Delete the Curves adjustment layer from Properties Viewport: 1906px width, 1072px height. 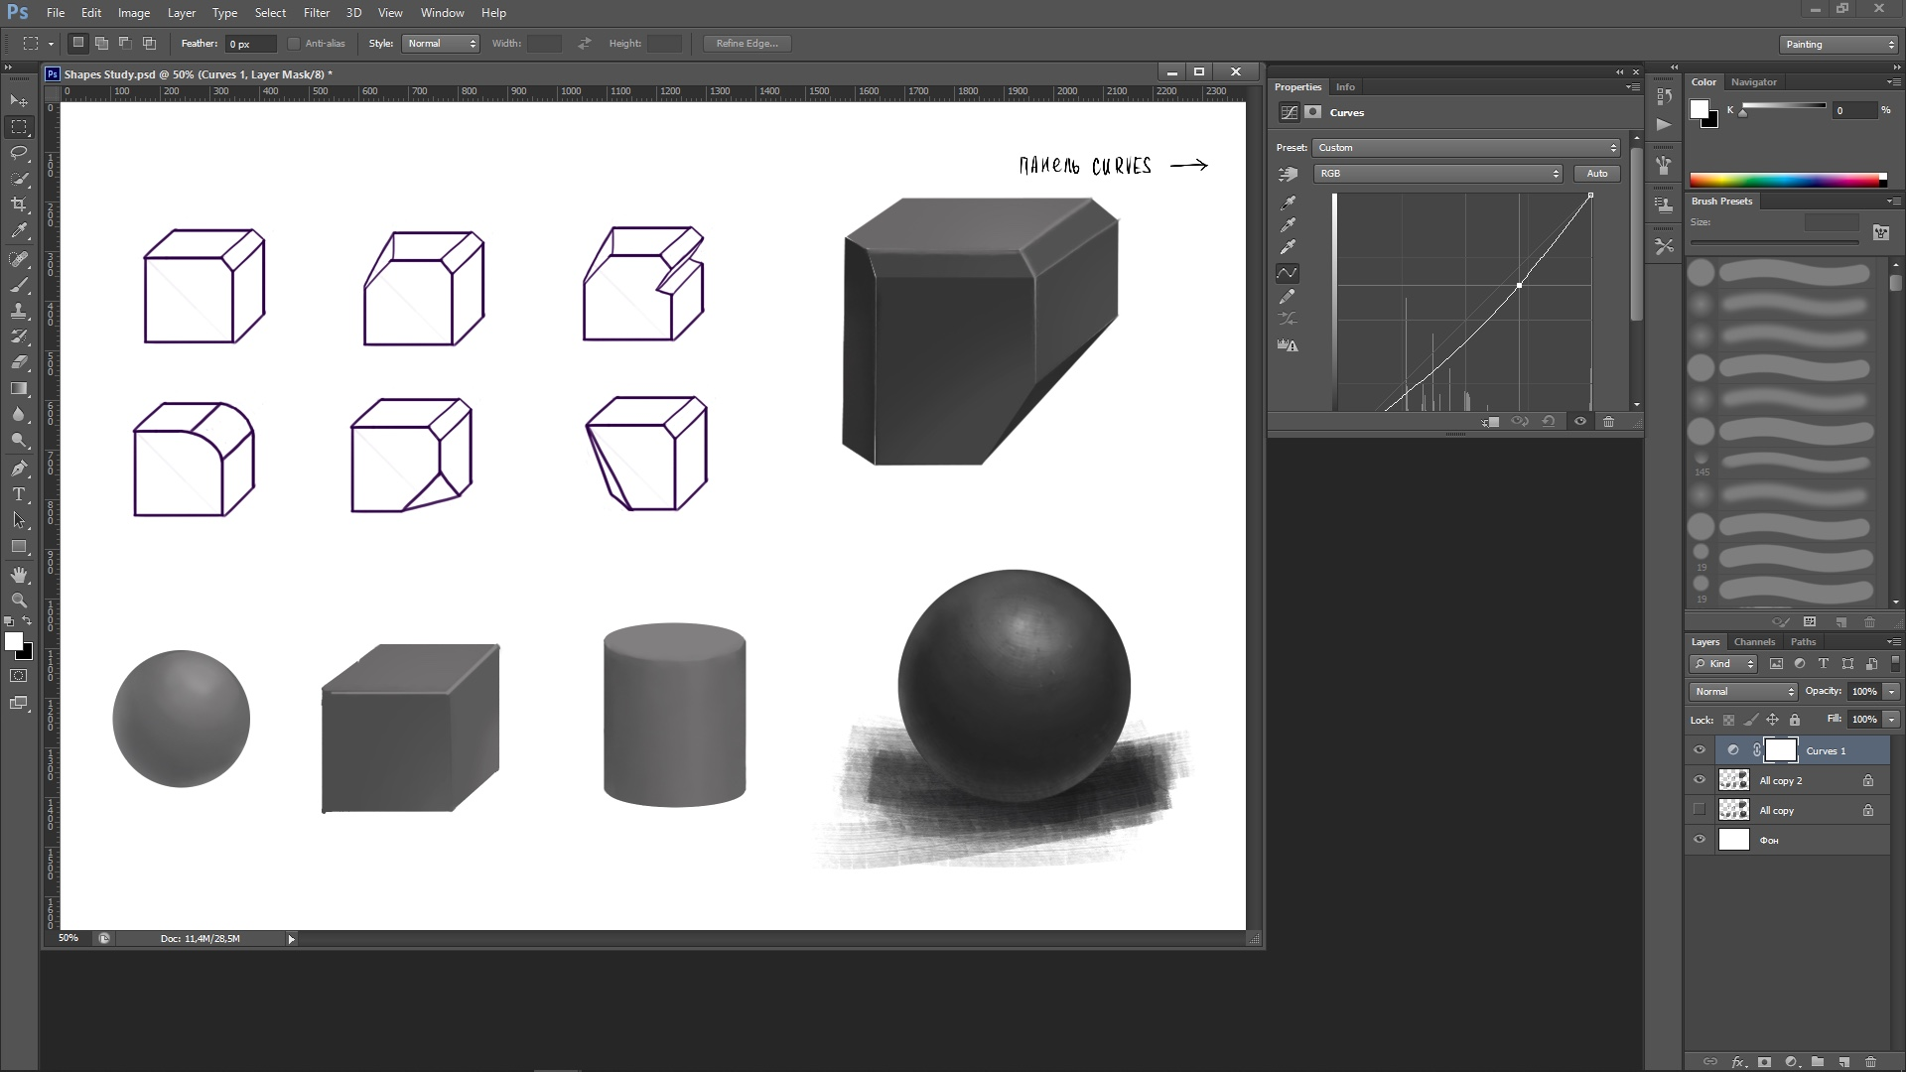tap(1608, 422)
